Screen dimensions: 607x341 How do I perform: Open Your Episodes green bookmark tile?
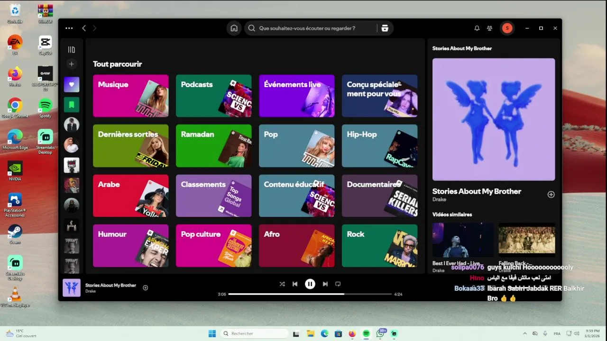click(x=72, y=105)
